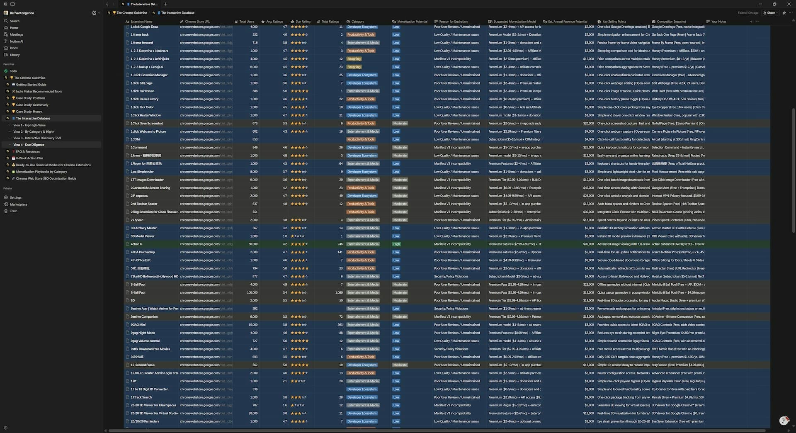Click the Share button
Viewport: 796px width, 433px height.
tap(770, 13)
